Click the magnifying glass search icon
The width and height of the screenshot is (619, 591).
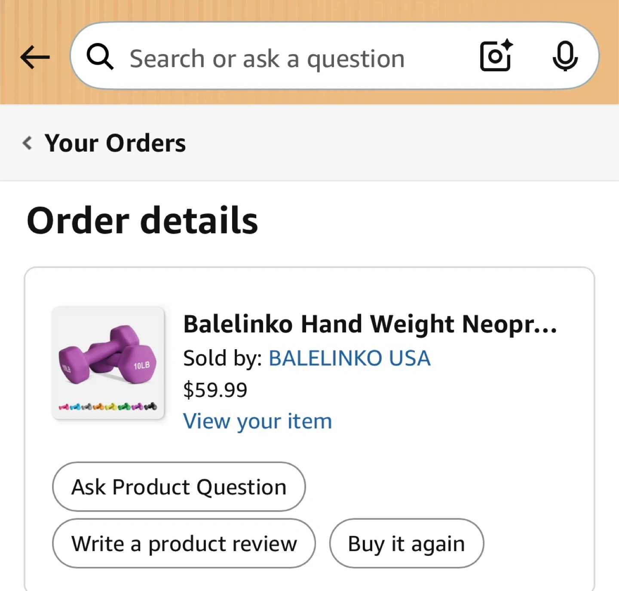[x=100, y=57]
